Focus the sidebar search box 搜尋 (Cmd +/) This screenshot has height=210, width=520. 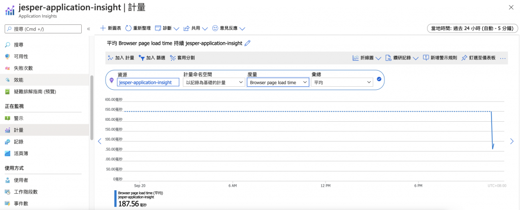[43, 29]
